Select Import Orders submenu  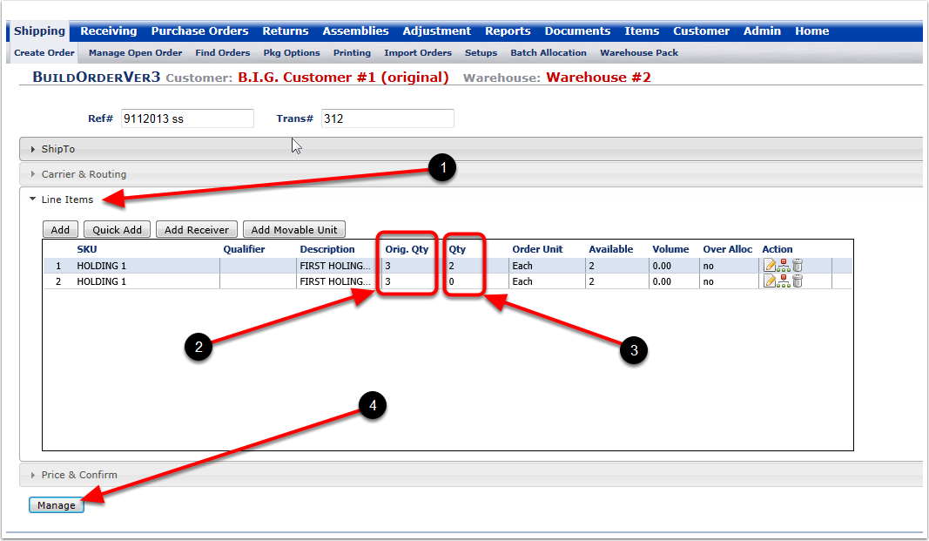(418, 53)
